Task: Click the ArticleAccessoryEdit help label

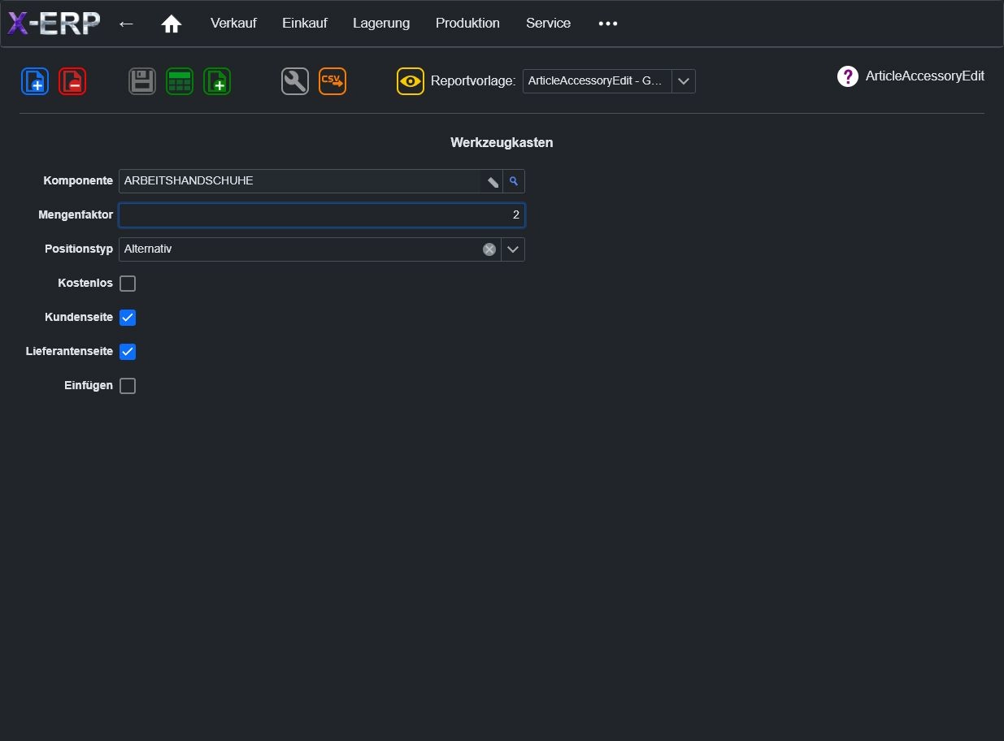Action: click(925, 76)
